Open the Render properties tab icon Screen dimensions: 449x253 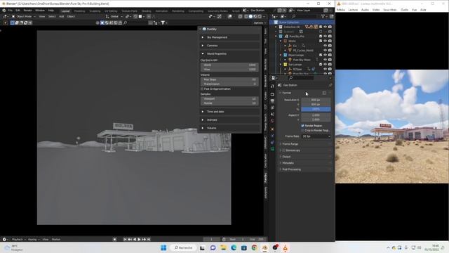click(x=272, y=94)
